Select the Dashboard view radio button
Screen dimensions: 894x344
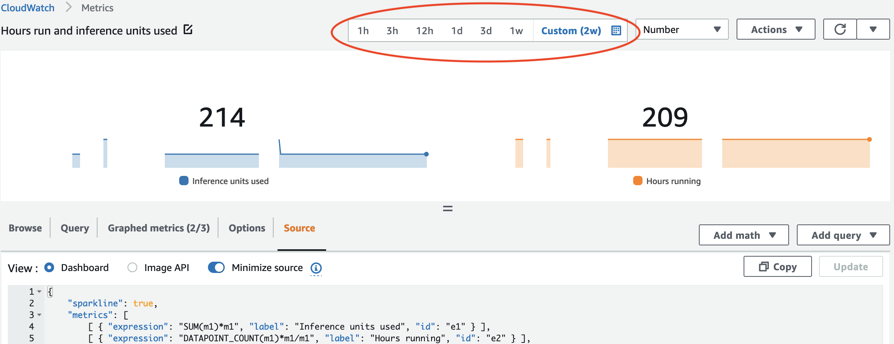[49, 268]
